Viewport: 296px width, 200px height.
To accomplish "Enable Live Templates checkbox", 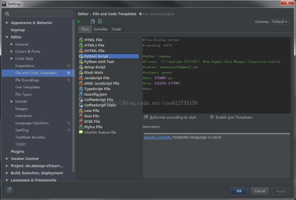I will (212, 117).
